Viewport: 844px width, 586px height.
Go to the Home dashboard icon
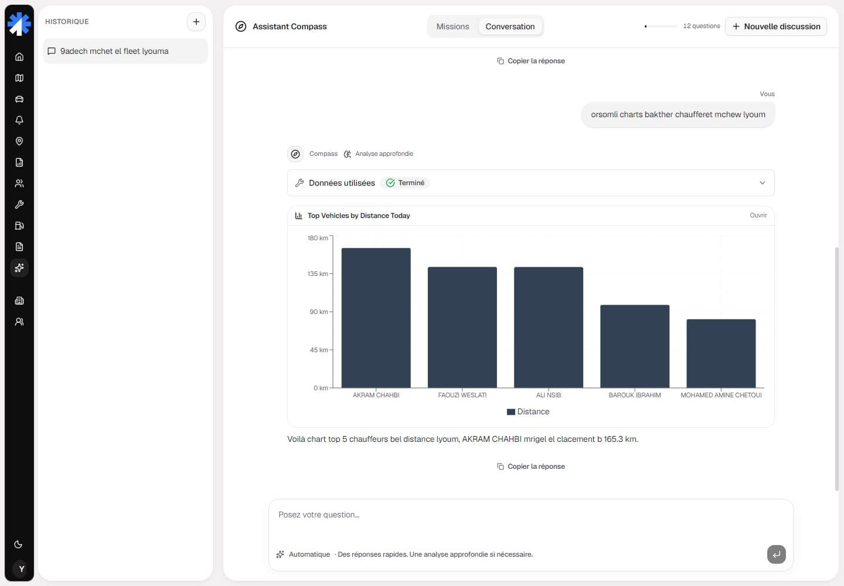pyautogui.click(x=19, y=57)
